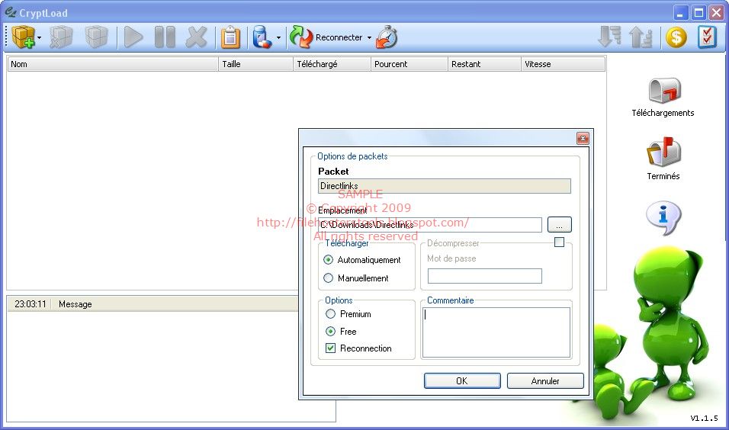Close the CryptLoad main window
The image size is (729, 430).
pos(717,12)
